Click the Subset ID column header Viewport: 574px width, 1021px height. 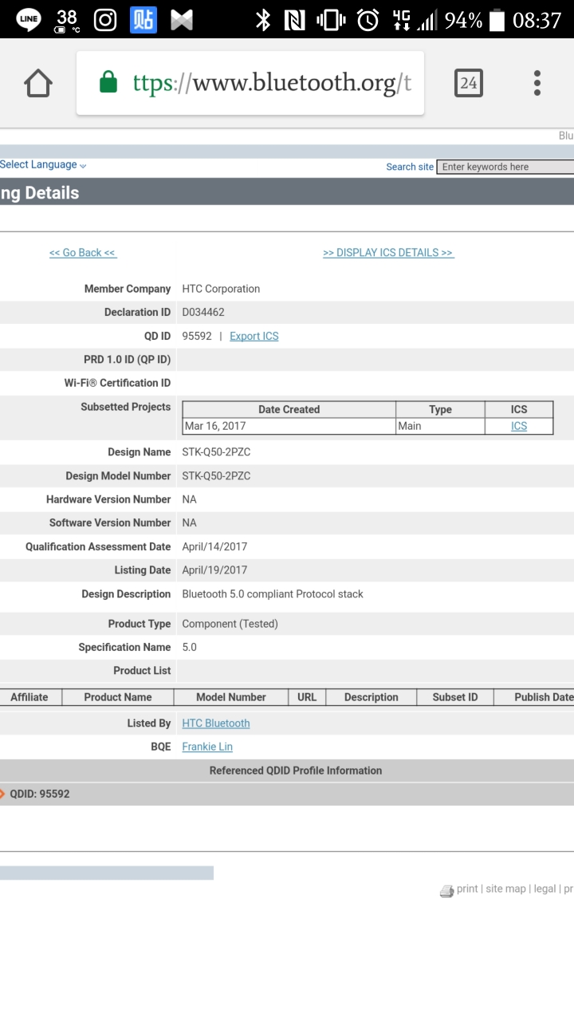pos(455,697)
